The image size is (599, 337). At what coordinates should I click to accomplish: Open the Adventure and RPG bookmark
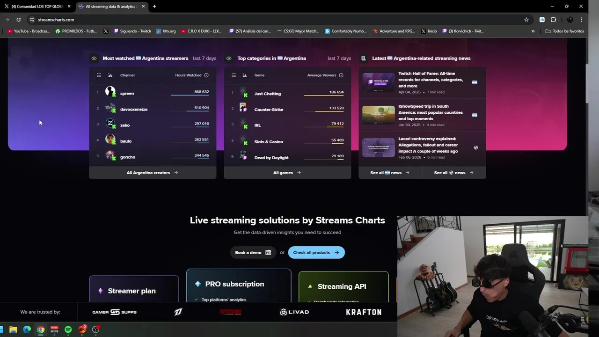point(394,31)
